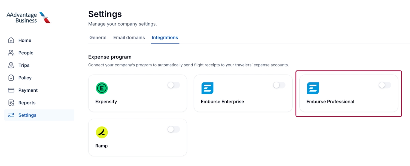Switch to the General tab

point(98,38)
